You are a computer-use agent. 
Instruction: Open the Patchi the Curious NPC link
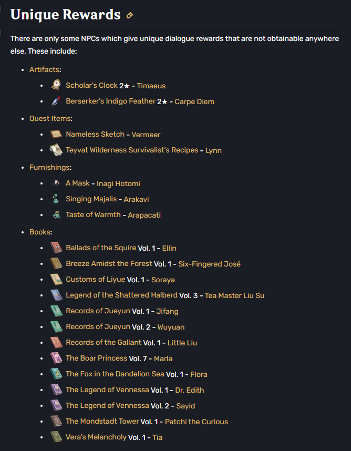coord(197,422)
